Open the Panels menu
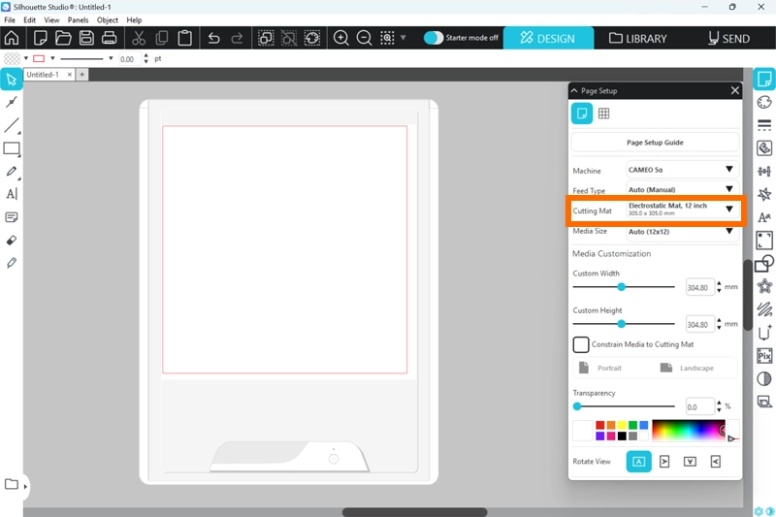Screen dimensions: 776x517 click(78, 19)
